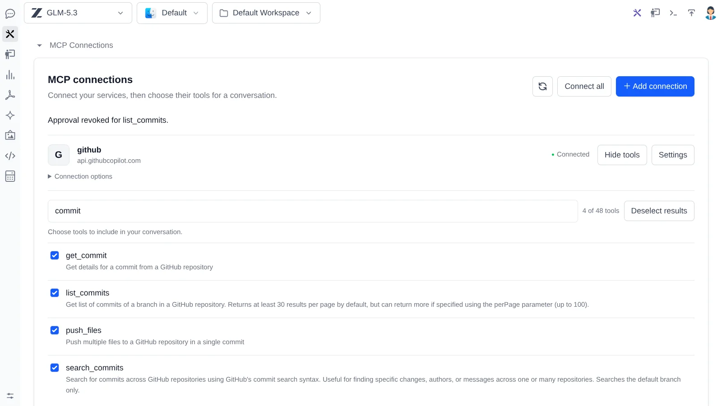This screenshot has height=406, width=722.
Task: Open the calculator icon in sidebar
Action: 10,176
